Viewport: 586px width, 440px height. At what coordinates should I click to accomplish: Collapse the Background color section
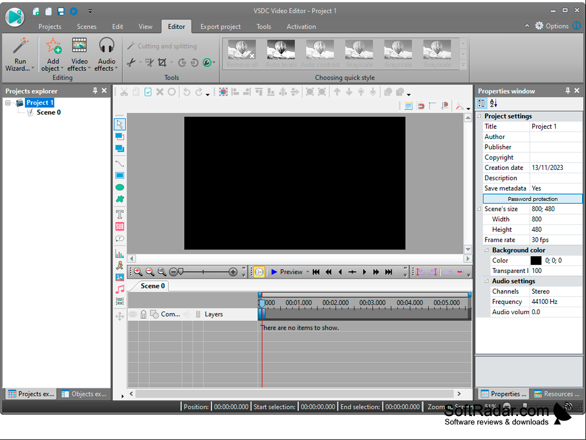click(487, 250)
